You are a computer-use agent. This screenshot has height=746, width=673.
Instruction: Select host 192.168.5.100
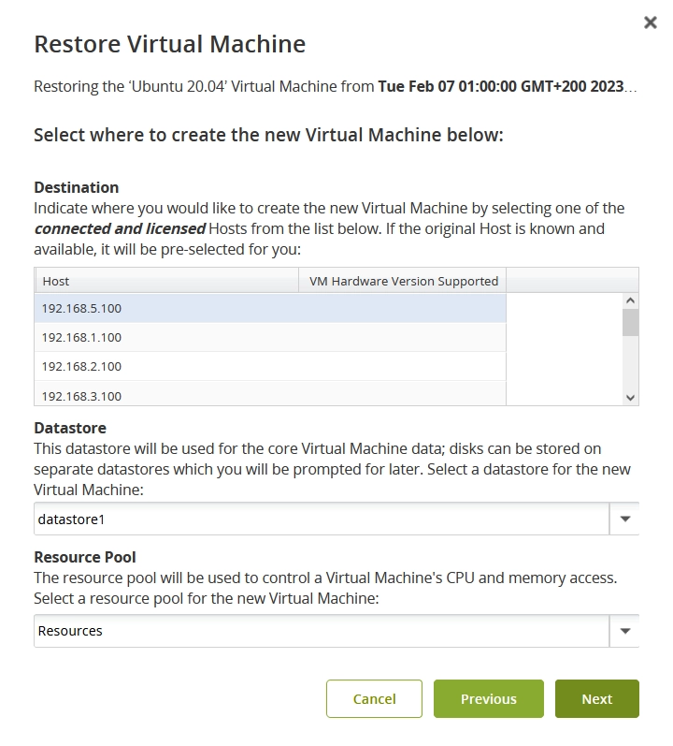coord(270,308)
